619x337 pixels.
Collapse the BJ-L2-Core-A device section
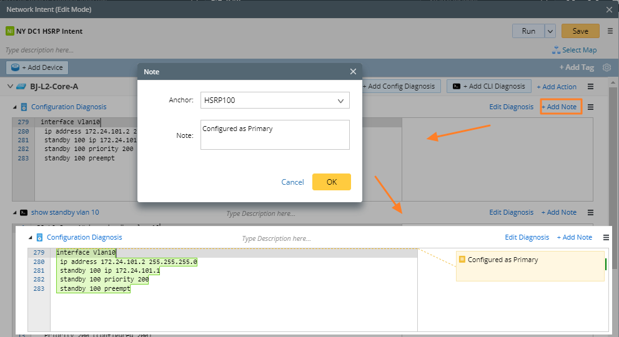click(10, 86)
